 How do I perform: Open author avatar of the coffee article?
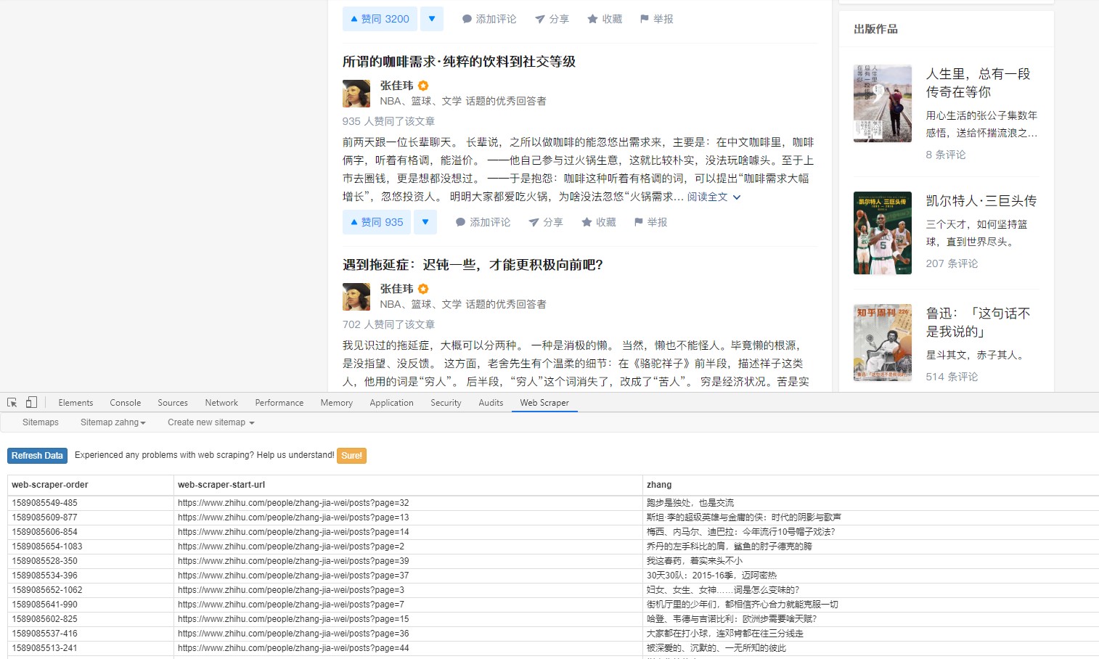356,94
